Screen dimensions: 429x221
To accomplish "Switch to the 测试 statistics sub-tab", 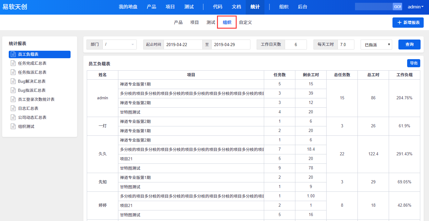I will (x=211, y=22).
